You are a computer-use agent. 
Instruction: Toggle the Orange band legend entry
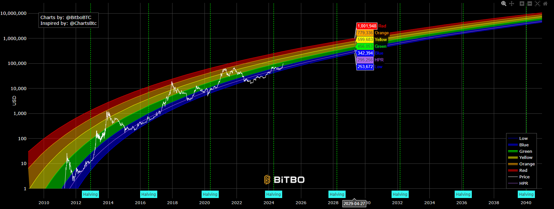pos(521,164)
